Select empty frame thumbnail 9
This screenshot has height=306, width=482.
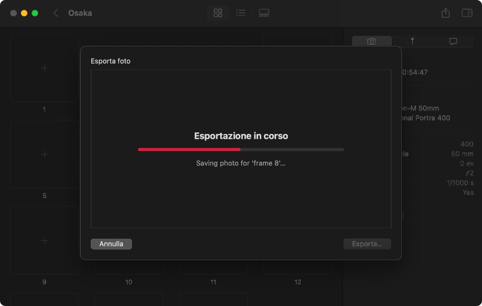(x=45, y=240)
